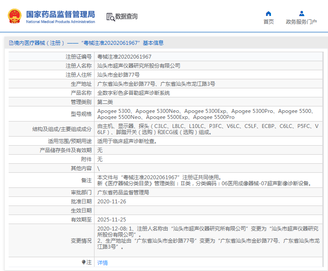Open 政务服务门户 portal link
This screenshot has height=271, width=328.
[301, 22]
